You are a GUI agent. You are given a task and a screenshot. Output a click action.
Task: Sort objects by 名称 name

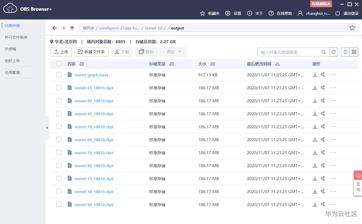point(82,64)
